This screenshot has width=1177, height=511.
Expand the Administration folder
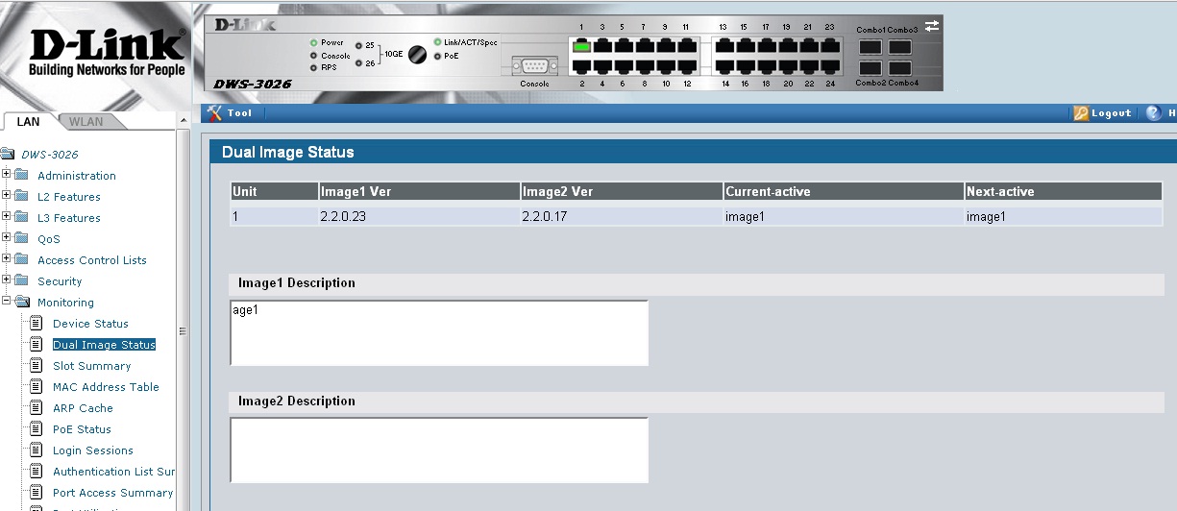[x=7, y=174]
